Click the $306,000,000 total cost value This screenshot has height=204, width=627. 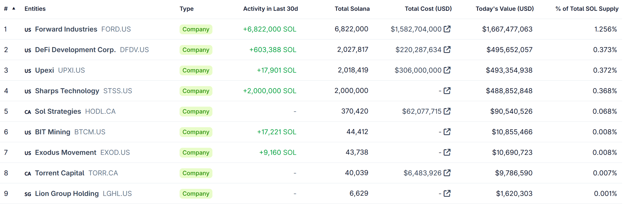point(418,70)
